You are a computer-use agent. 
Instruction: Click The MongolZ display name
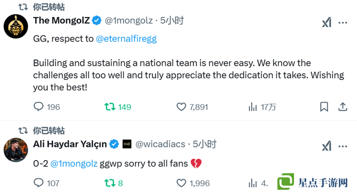[62, 21]
